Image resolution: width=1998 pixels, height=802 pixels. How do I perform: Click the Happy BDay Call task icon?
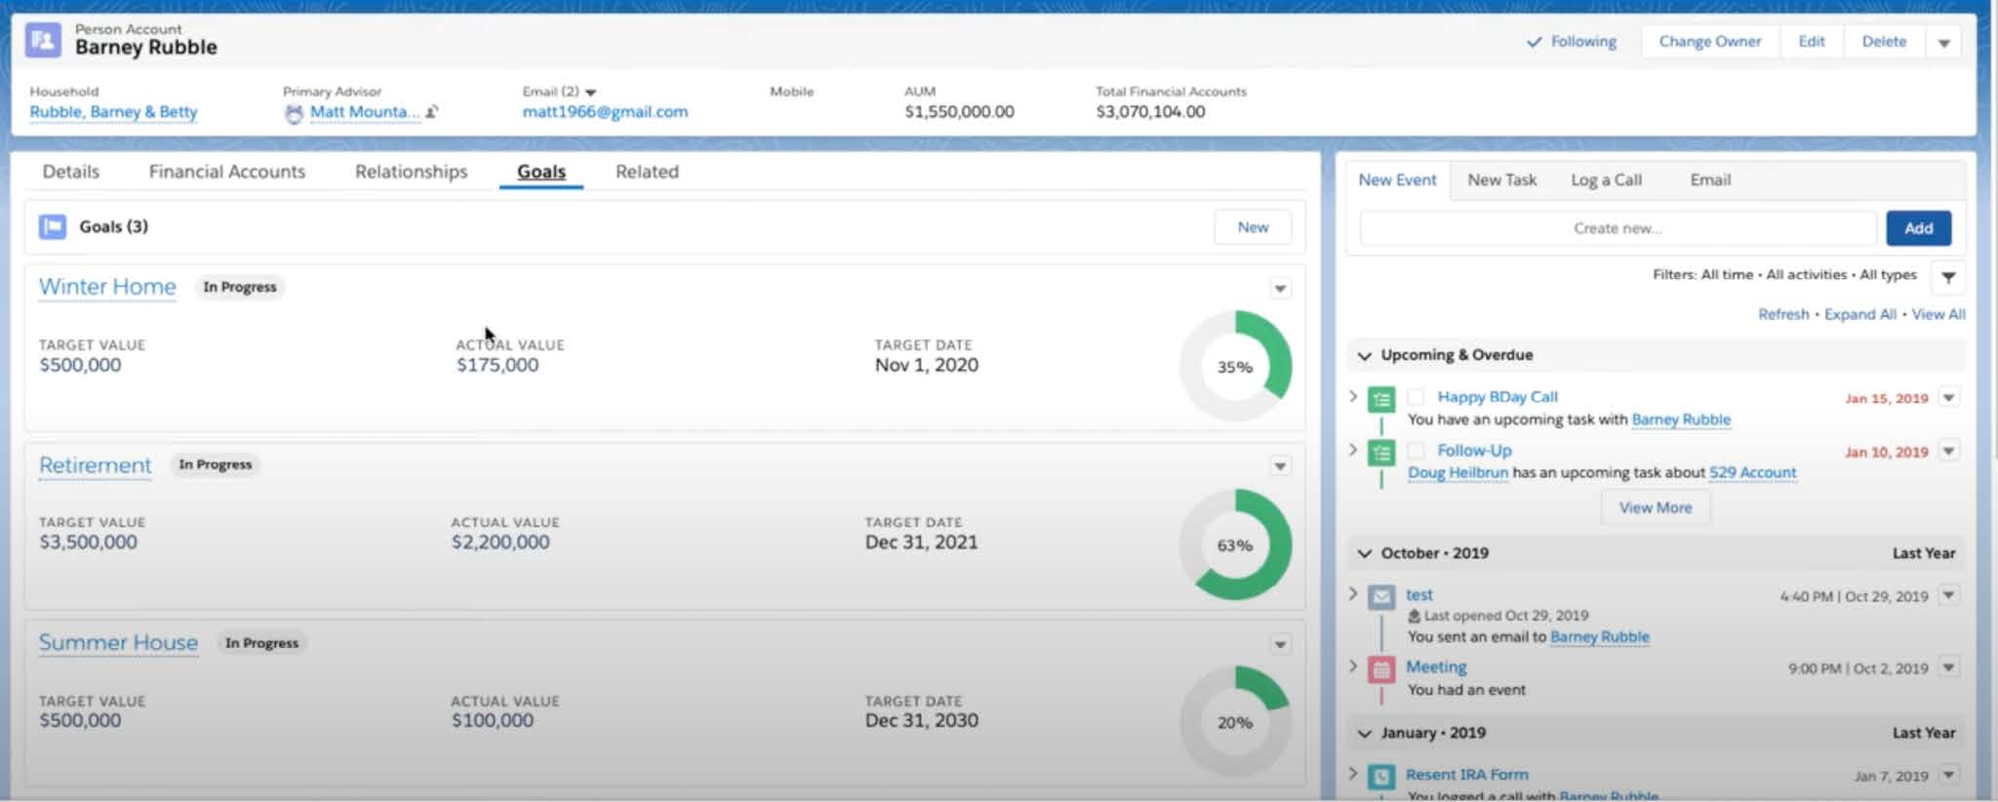click(1380, 399)
